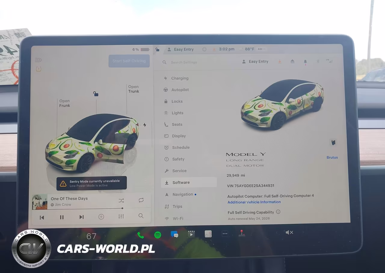Image resolution: width=385 pixels, height=273 pixels.
Task: Open media search magnifier icon
Action: coord(141,216)
